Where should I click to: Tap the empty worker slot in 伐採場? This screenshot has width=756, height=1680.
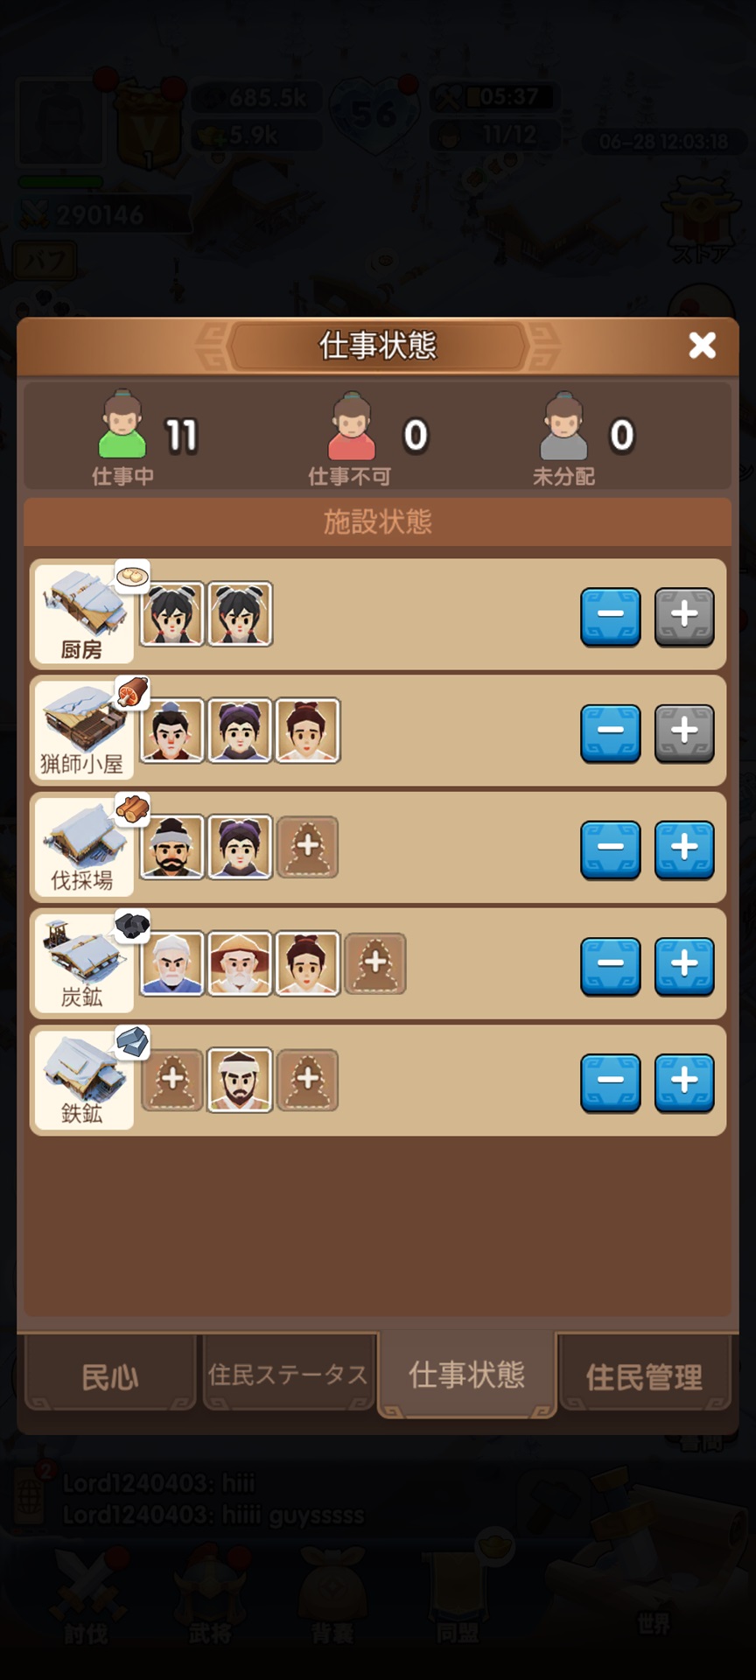tap(308, 847)
